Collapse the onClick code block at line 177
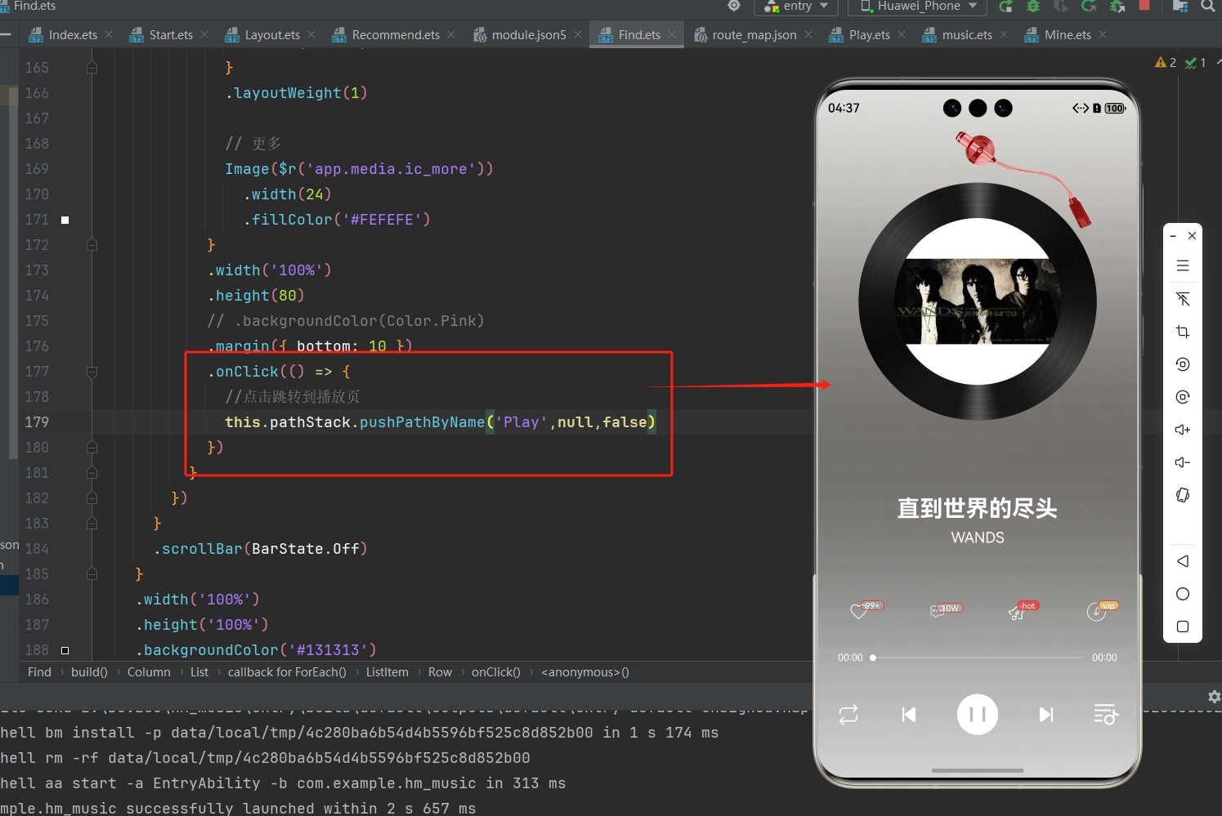The height and width of the screenshot is (816, 1222). pos(92,372)
